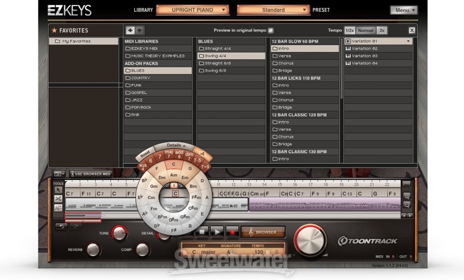Click the 120 tempo value
The height and width of the screenshot is (280, 464).
coord(259,252)
